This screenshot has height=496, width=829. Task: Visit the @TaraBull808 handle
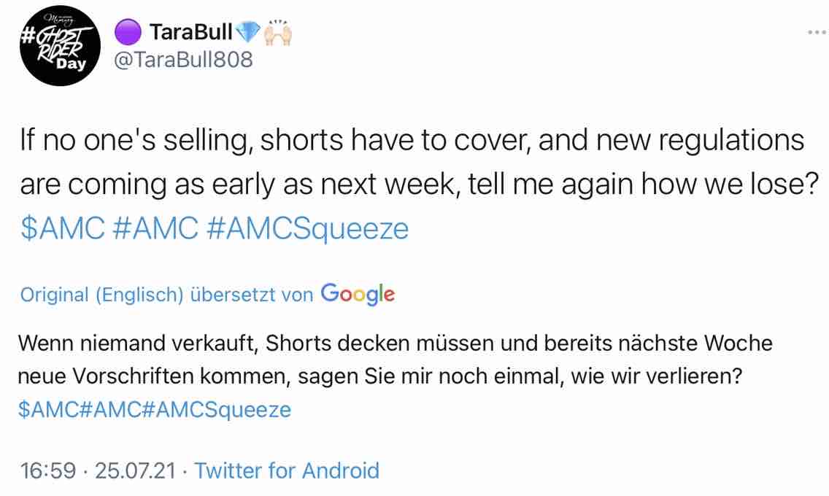[x=184, y=59]
